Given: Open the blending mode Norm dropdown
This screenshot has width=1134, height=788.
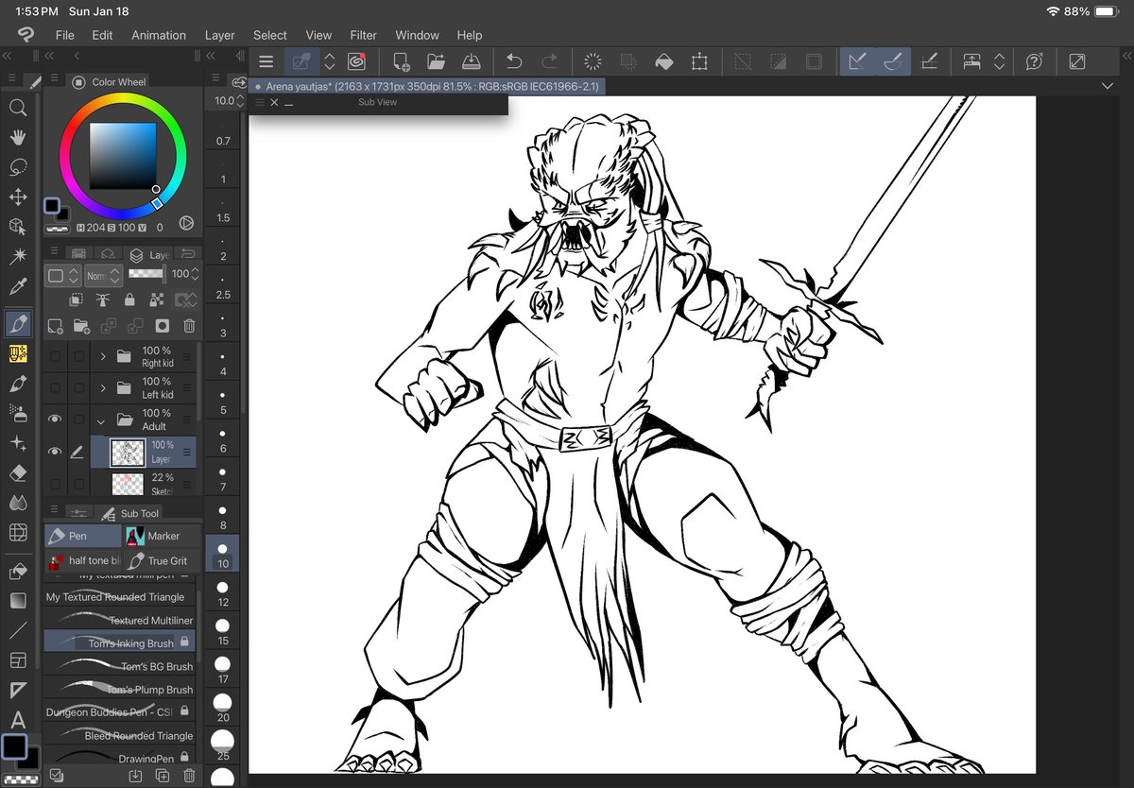Looking at the screenshot, I should click(x=103, y=276).
